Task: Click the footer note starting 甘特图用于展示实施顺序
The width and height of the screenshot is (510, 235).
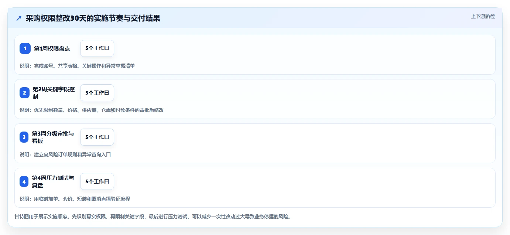Action: click(153, 217)
